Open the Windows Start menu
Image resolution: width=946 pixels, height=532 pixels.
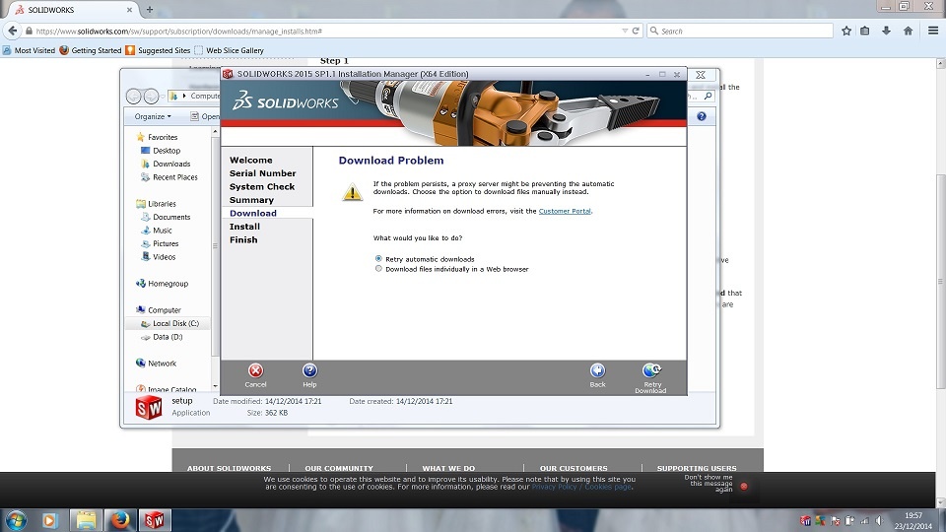17,520
